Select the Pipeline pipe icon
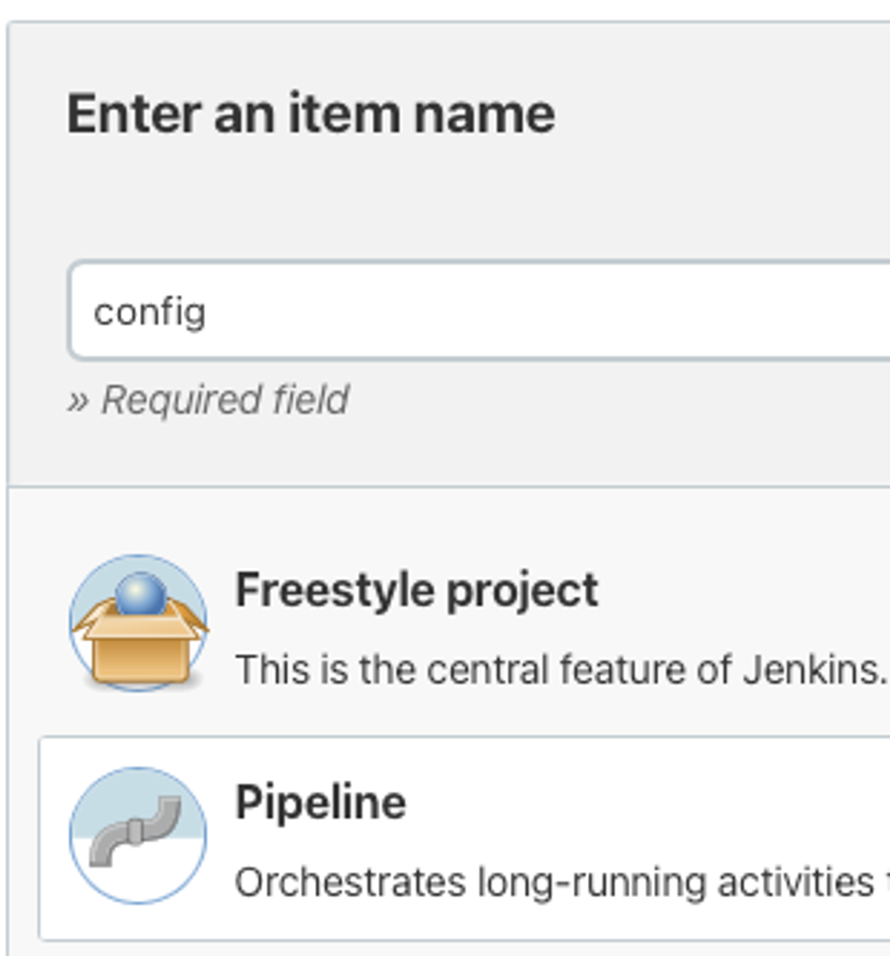This screenshot has width=890, height=956. 138,835
